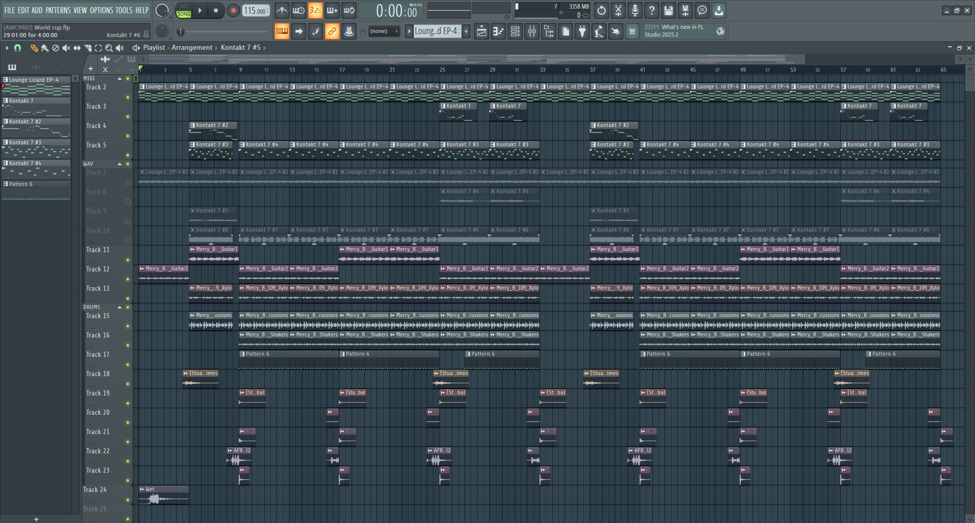Open the PATTERNS menu
Viewport: 975px width, 523px height.
point(58,10)
